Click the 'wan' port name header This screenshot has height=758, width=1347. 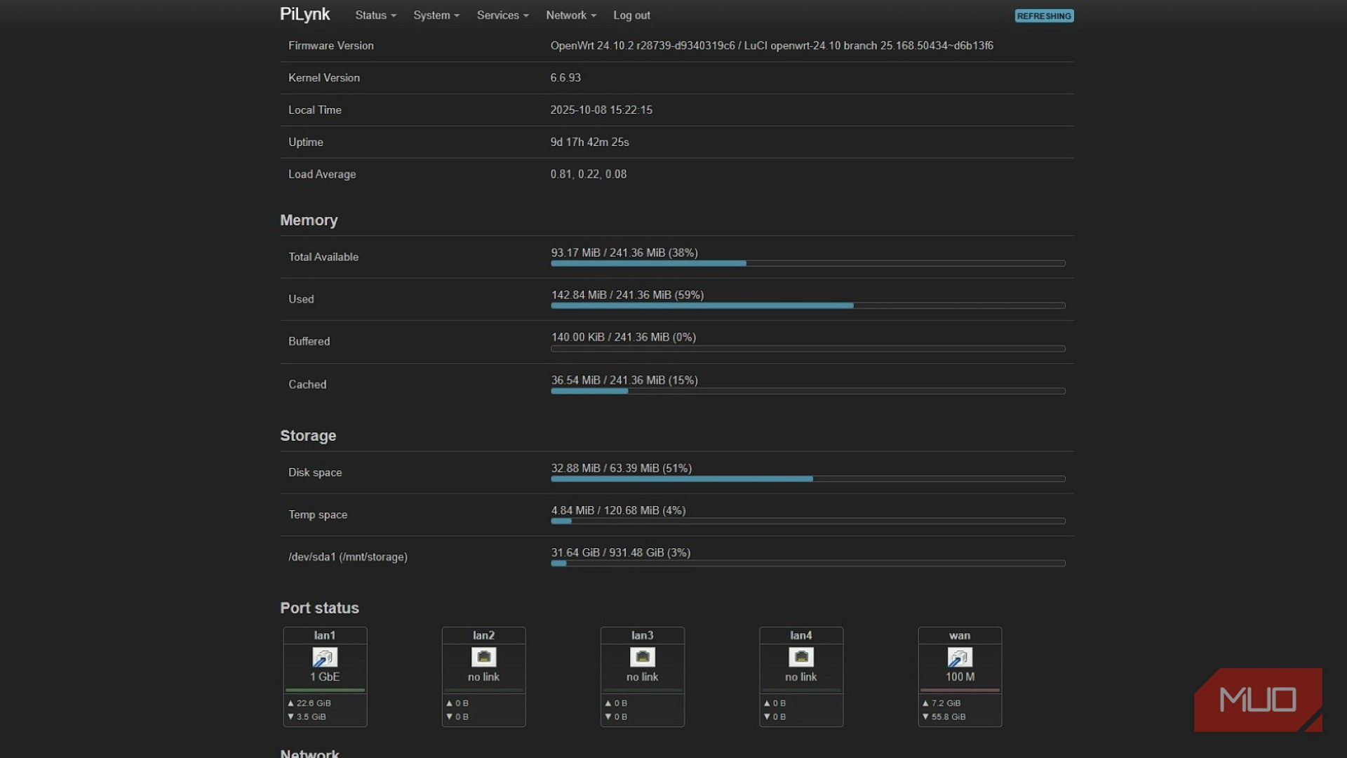coord(960,636)
